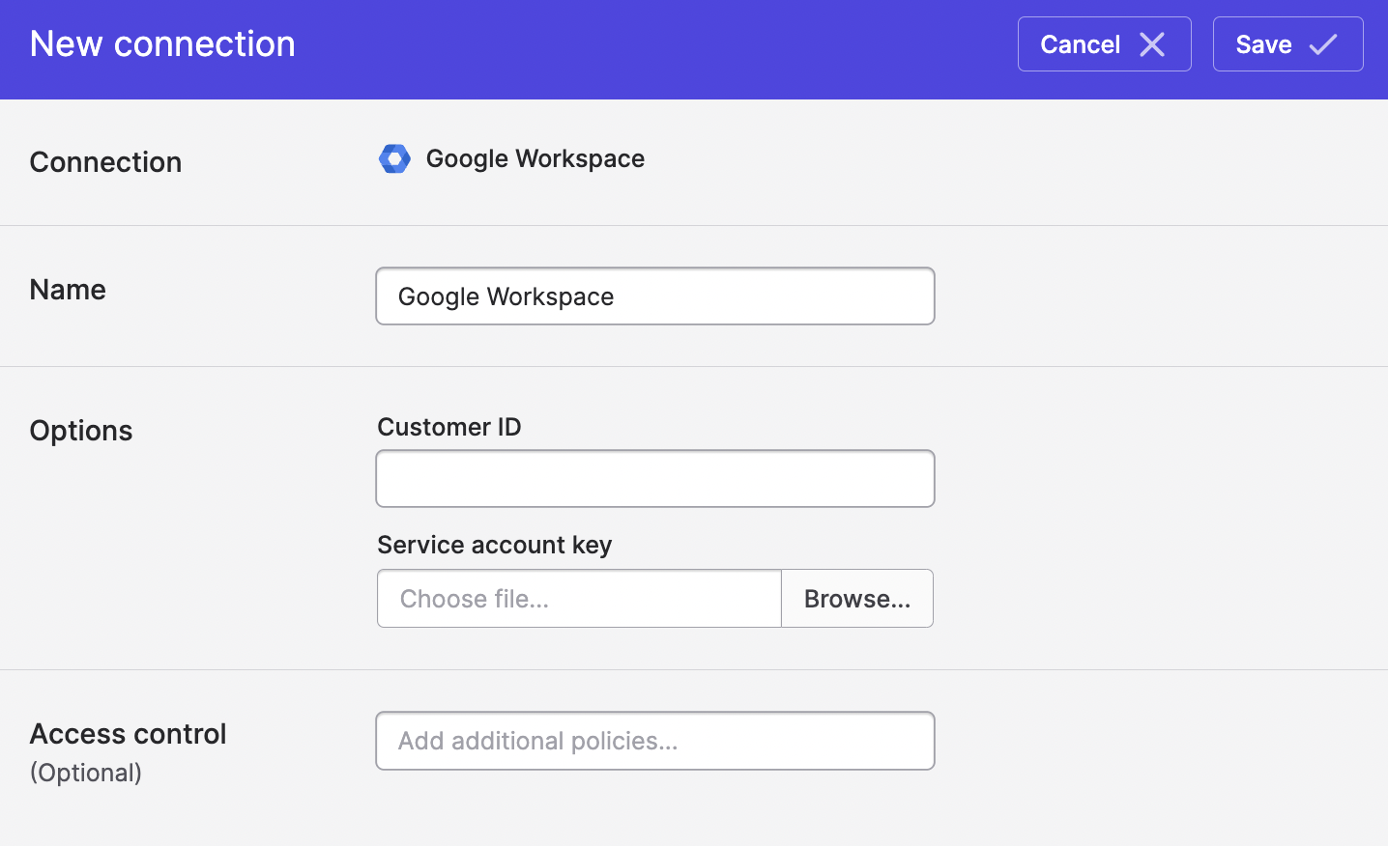This screenshot has height=846, width=1388.
Task: Click the Cancel button
Action: point(1104,44)
